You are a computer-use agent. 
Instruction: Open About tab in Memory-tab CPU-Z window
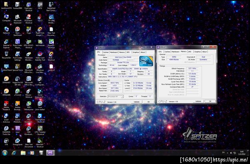click(205, 51)
